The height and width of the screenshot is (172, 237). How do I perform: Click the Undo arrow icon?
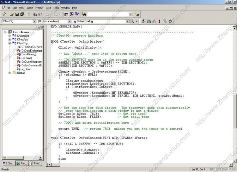[x=47, y=14]
